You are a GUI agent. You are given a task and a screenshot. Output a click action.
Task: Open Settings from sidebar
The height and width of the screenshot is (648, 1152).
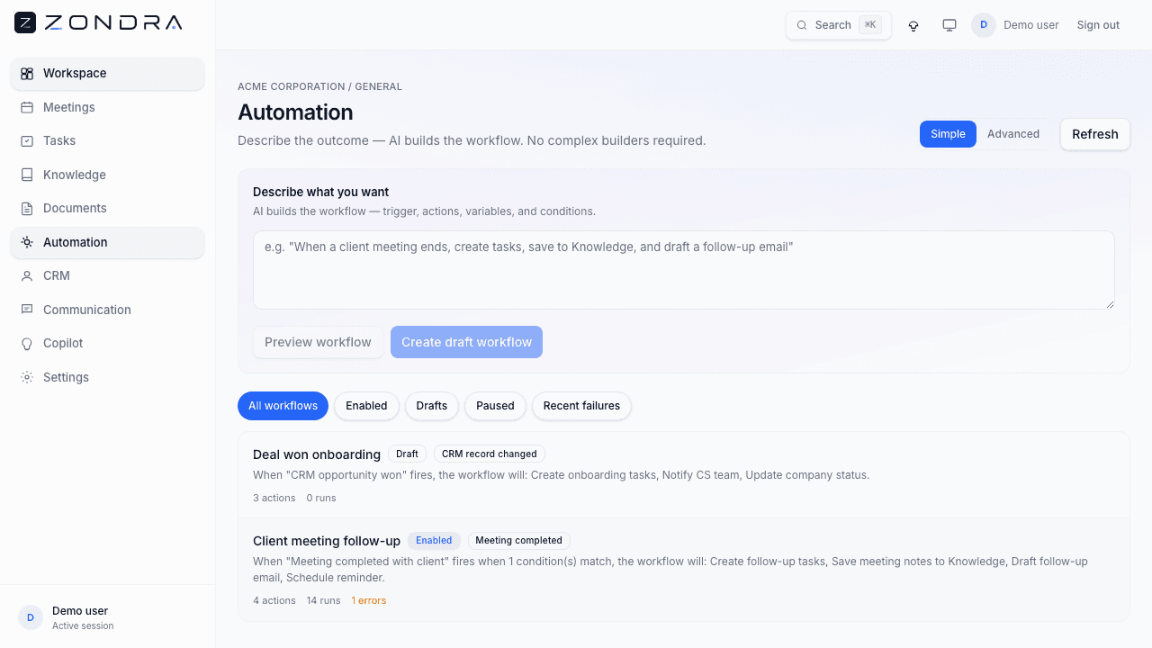click(x=108, y=377)
